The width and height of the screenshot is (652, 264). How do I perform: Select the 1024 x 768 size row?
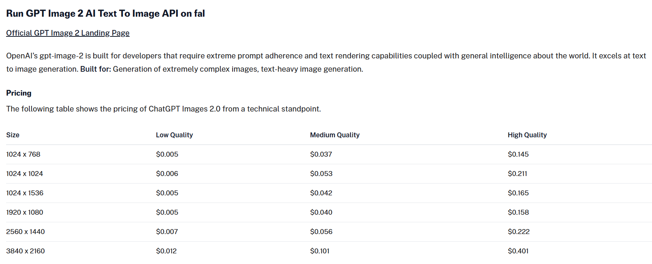[x=329, y=154]
